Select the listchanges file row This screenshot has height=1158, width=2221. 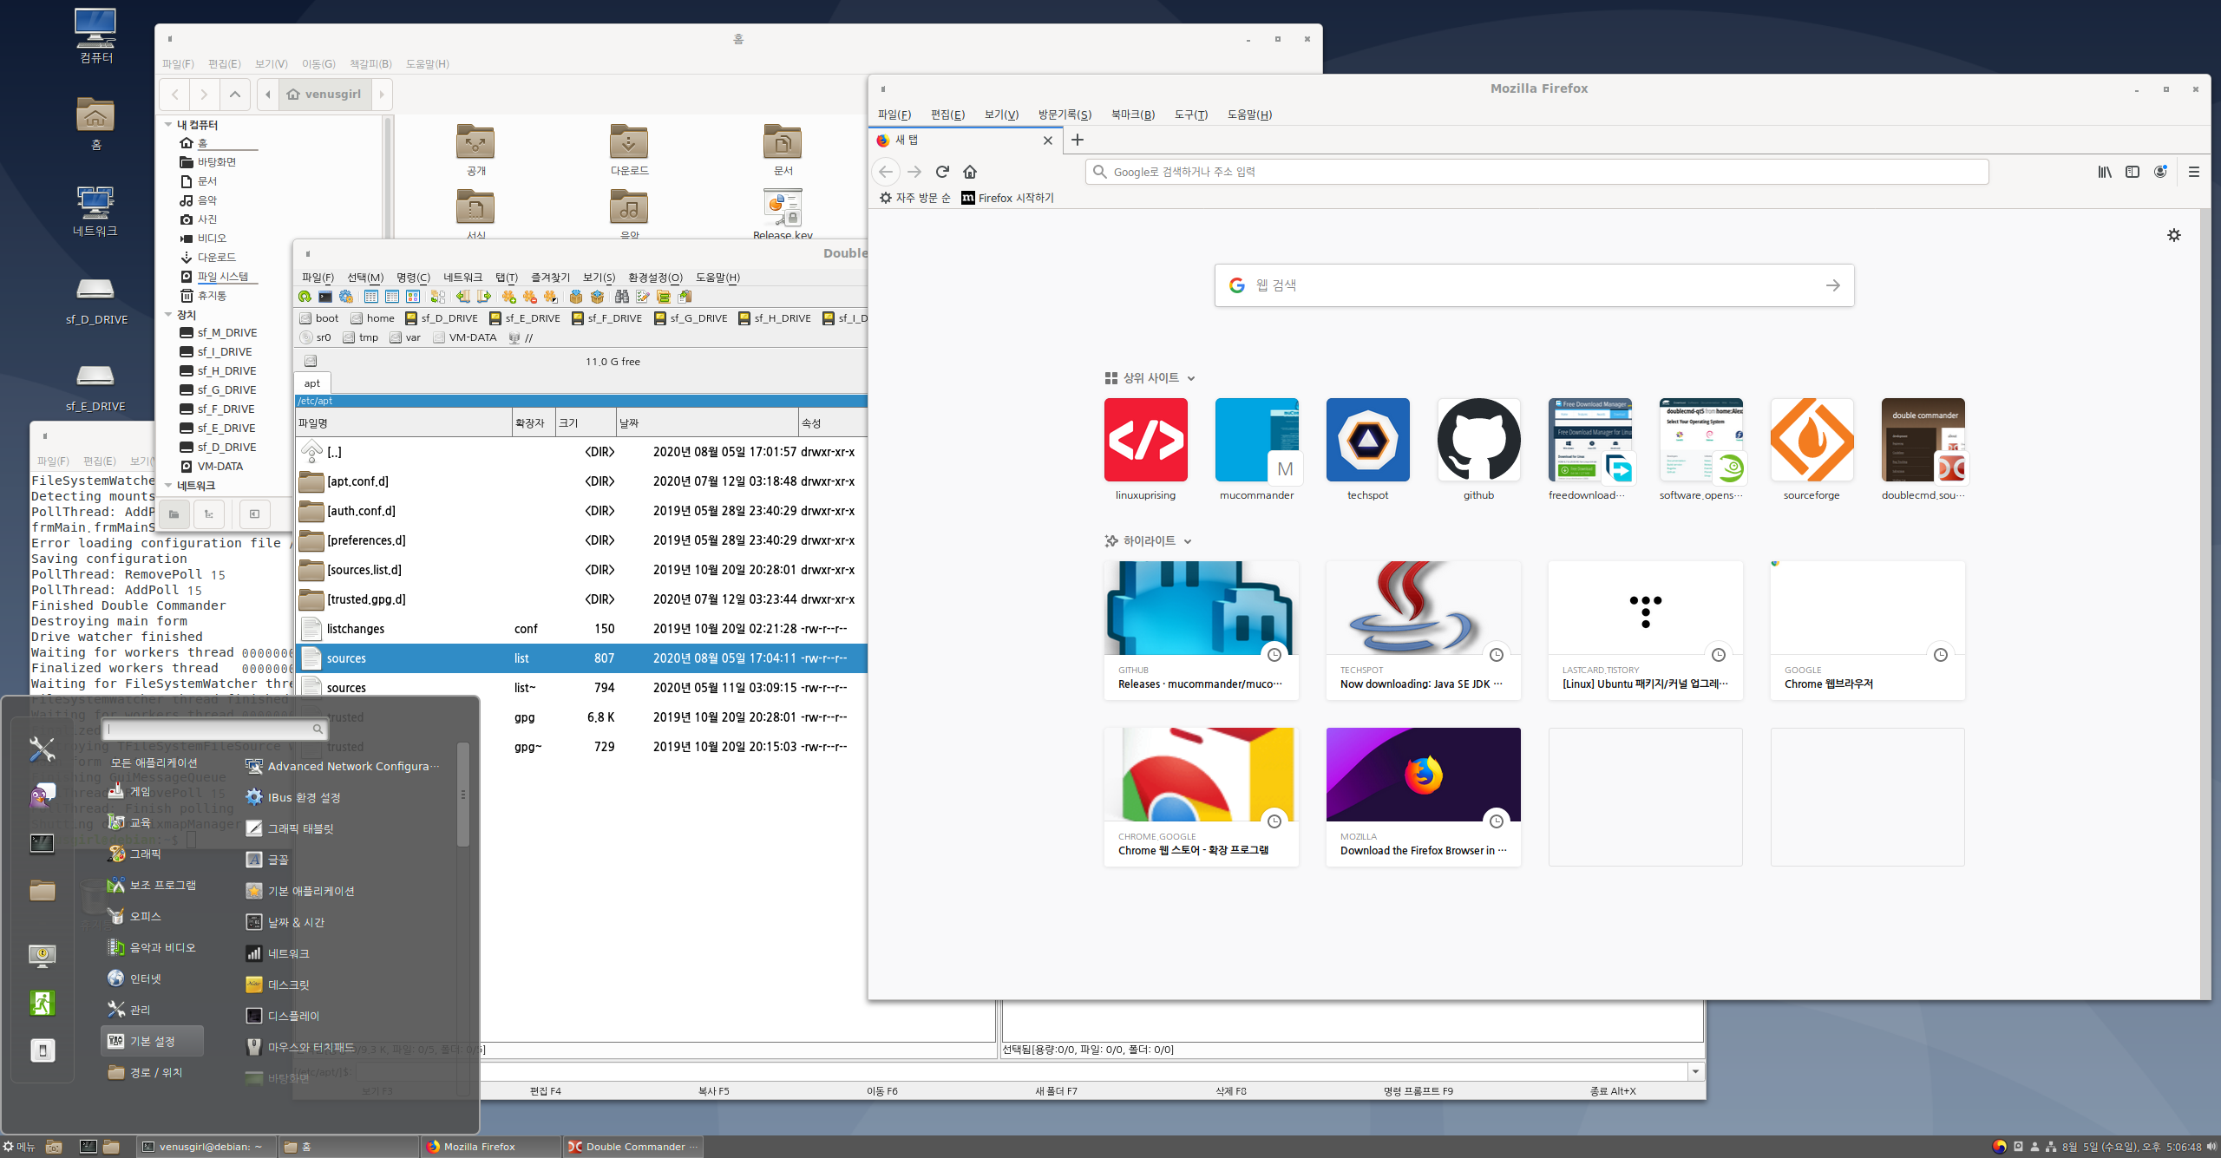[581, 629]
